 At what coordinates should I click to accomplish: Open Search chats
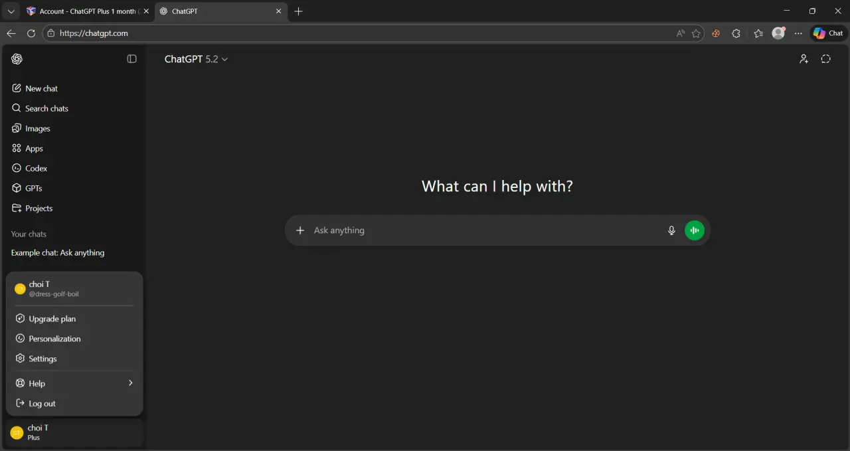tap(74, 108)
